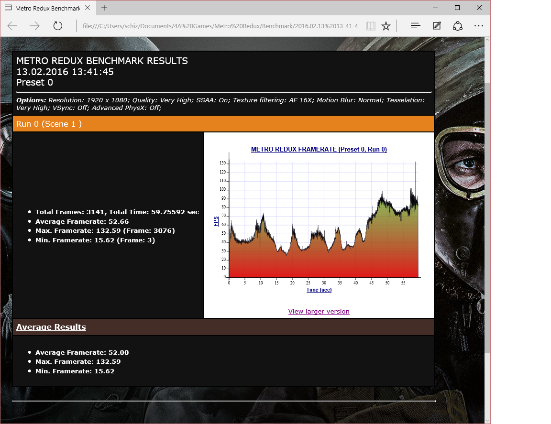Select Average Framerate: 52.66 text

point(82,221)
